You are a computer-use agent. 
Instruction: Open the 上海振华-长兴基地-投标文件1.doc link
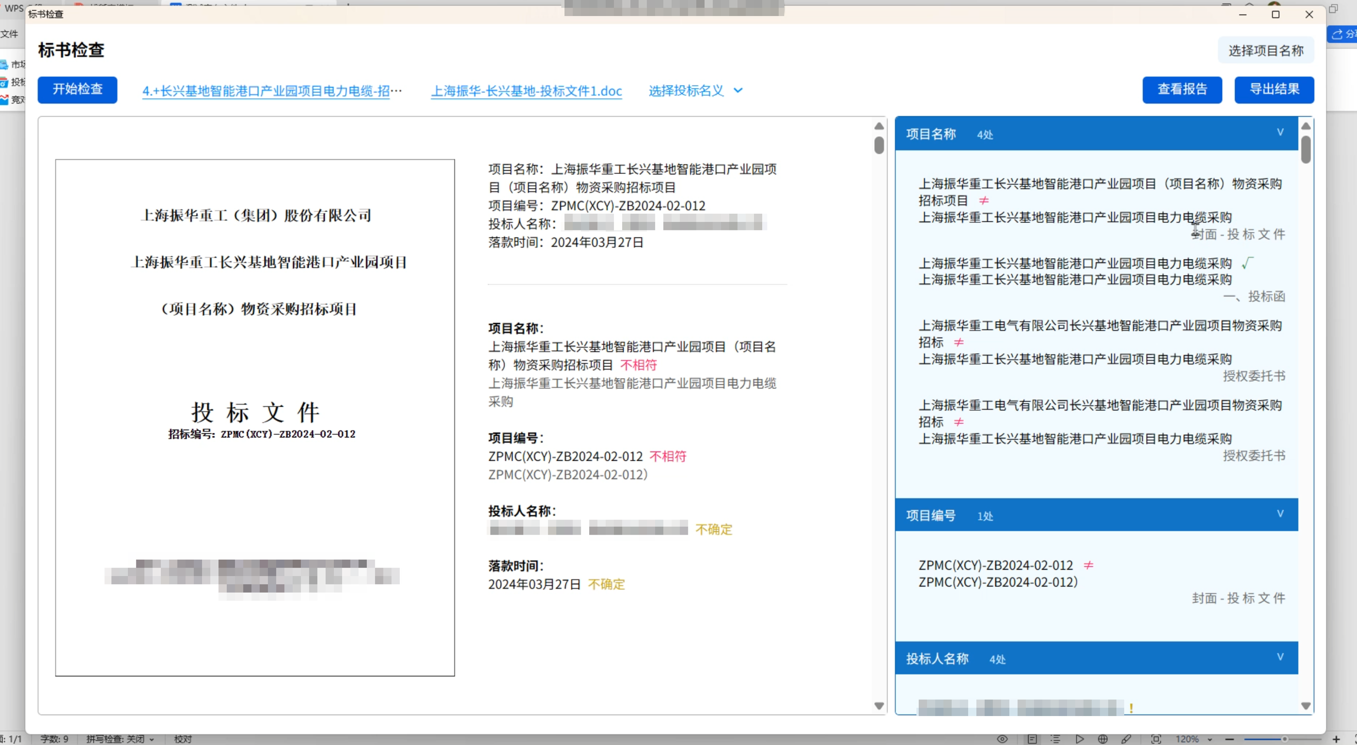526,90
